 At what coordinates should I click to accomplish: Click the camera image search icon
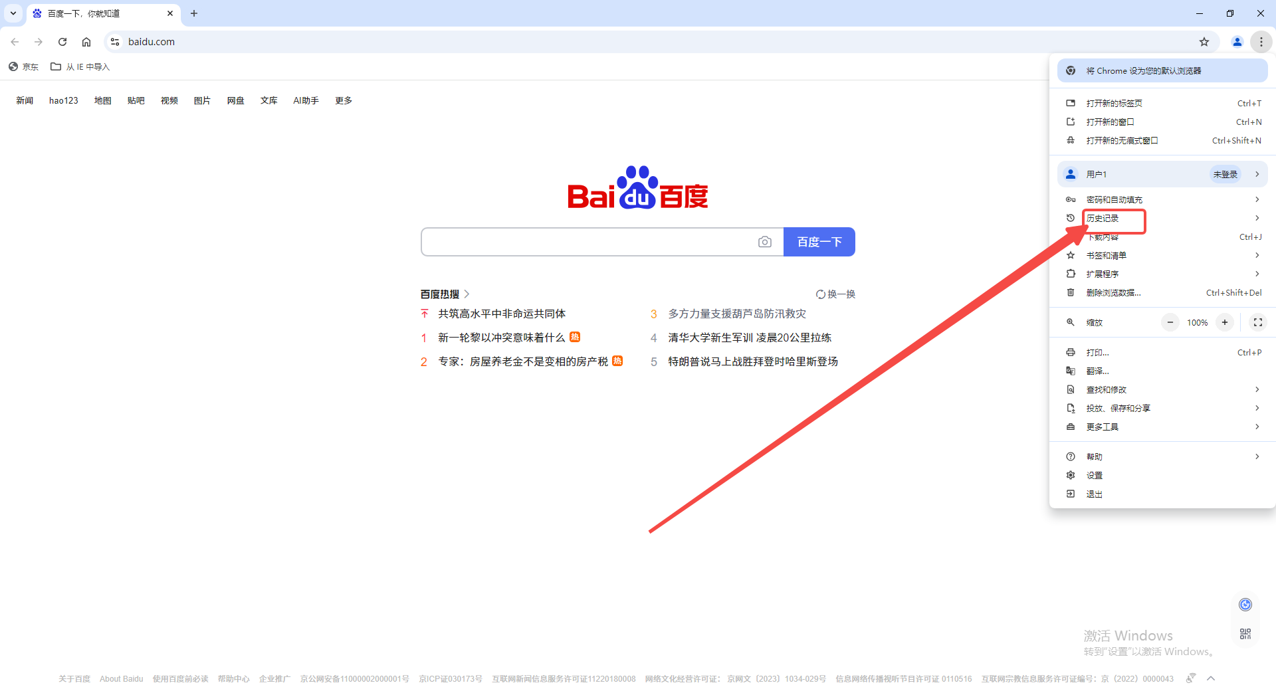[765, 242]
